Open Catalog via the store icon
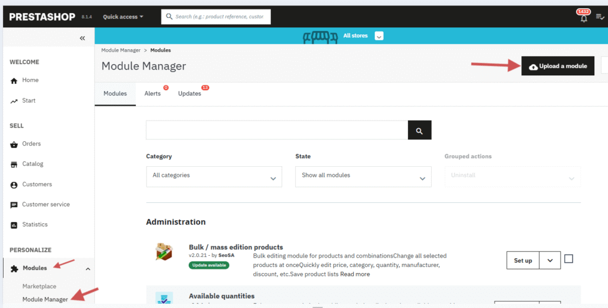The width and height of the screenshot is (608, 308). coord(14,164)
